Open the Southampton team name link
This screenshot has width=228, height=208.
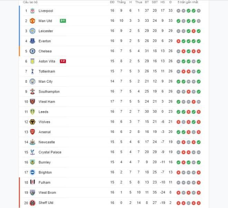pyautogui.click(x=49, y=91)
